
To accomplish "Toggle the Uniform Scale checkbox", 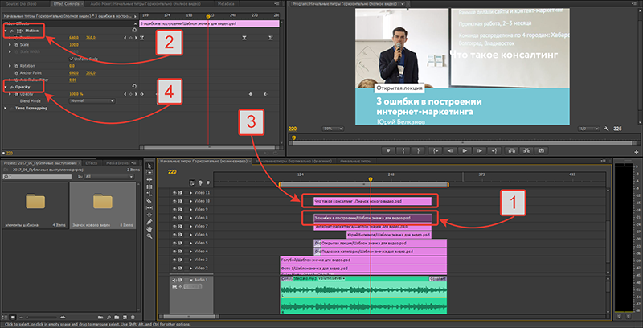I will [71, 59].
